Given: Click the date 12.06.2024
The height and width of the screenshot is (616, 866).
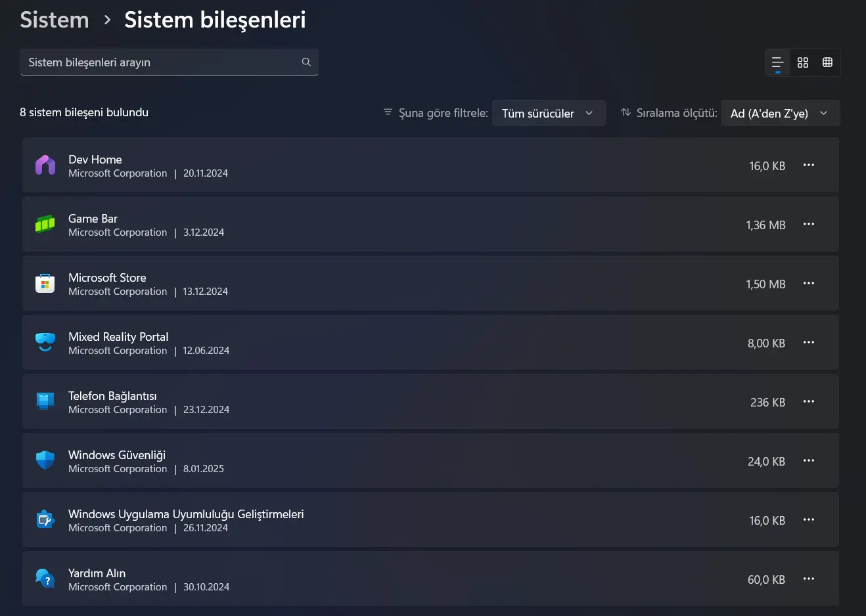Looking at the screenshot, I should 206,351.
